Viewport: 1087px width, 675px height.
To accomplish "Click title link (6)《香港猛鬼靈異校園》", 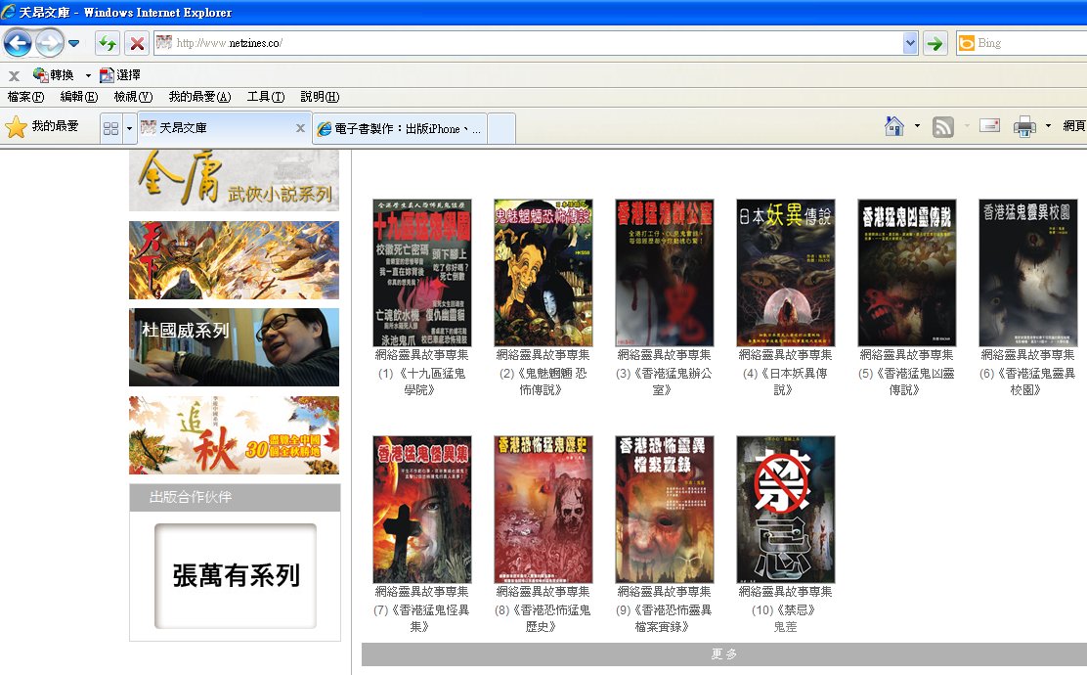I will (1028, 382).
